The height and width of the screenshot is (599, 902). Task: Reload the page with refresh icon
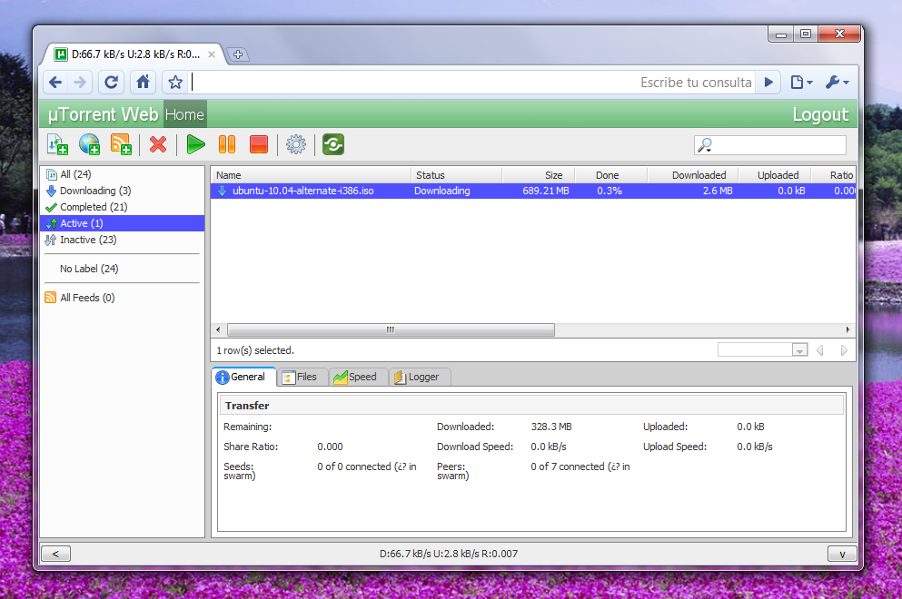111,83
